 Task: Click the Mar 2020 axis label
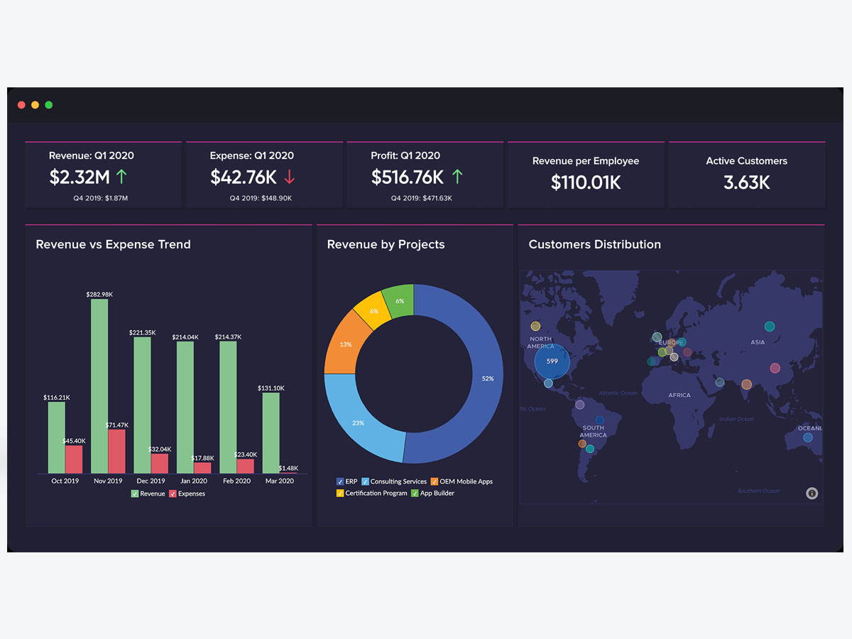[x=280, y=481]
